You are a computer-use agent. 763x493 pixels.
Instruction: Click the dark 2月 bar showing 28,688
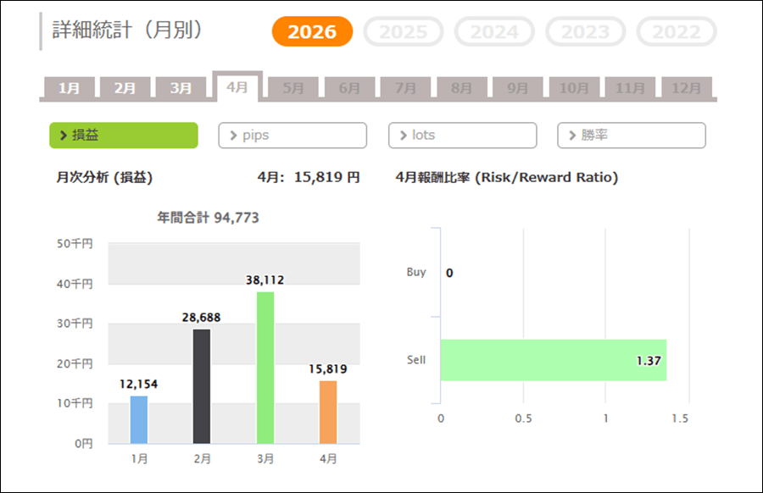point(202,386)
